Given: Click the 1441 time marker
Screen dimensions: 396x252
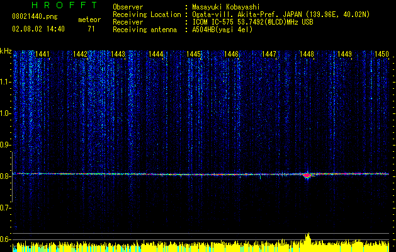Looking at the screenshot, I should (x=43, y=55).
